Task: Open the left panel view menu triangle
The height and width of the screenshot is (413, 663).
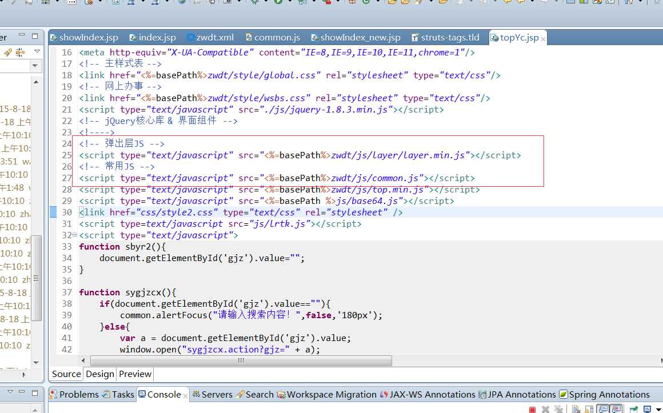Action: (37, 51)
